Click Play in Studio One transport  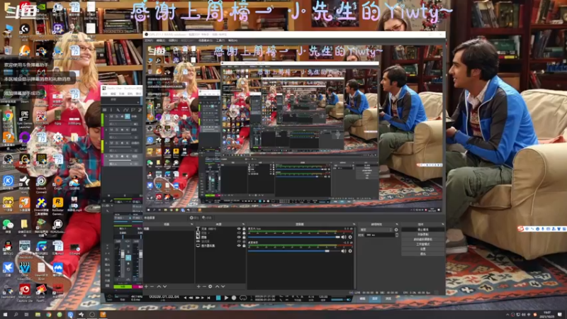(226, 298)
